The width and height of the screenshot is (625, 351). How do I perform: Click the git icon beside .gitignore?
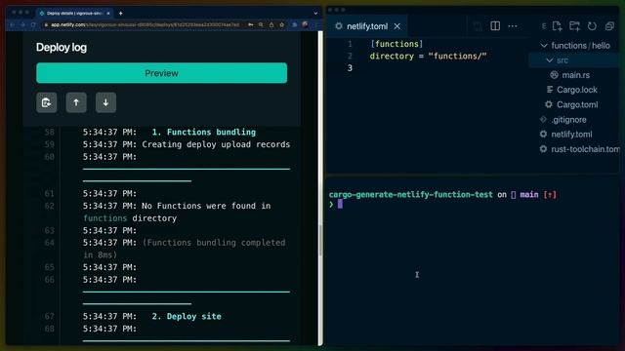pyautogui.click(x=543, y=119)
